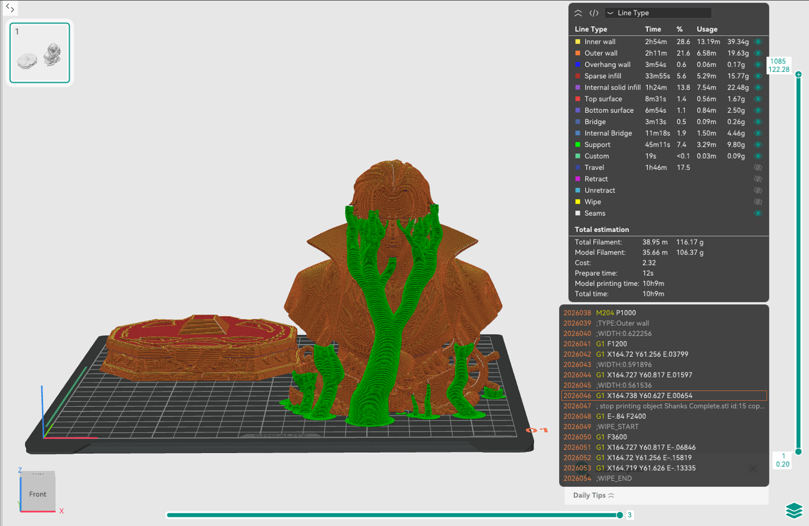
Task: Click the collapse arrows icon at top-left corner
Action: coord(10,8)
